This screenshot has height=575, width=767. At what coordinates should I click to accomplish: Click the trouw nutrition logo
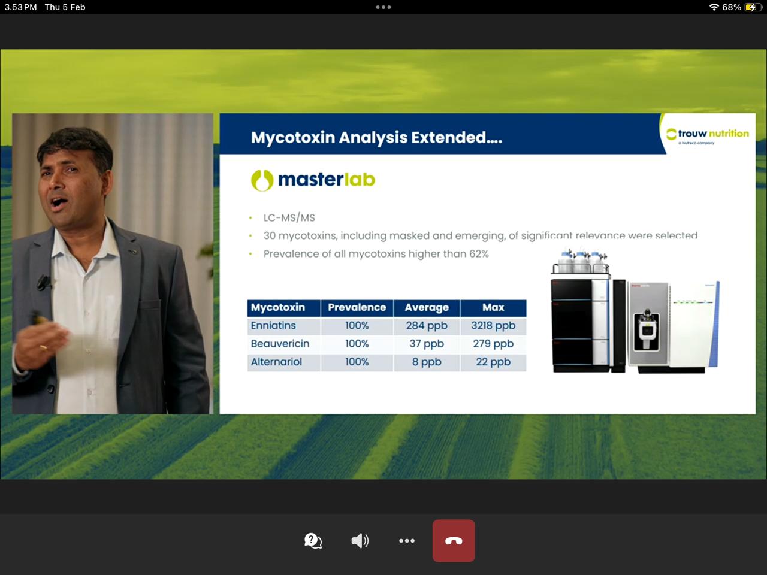[x=708, y=135]
